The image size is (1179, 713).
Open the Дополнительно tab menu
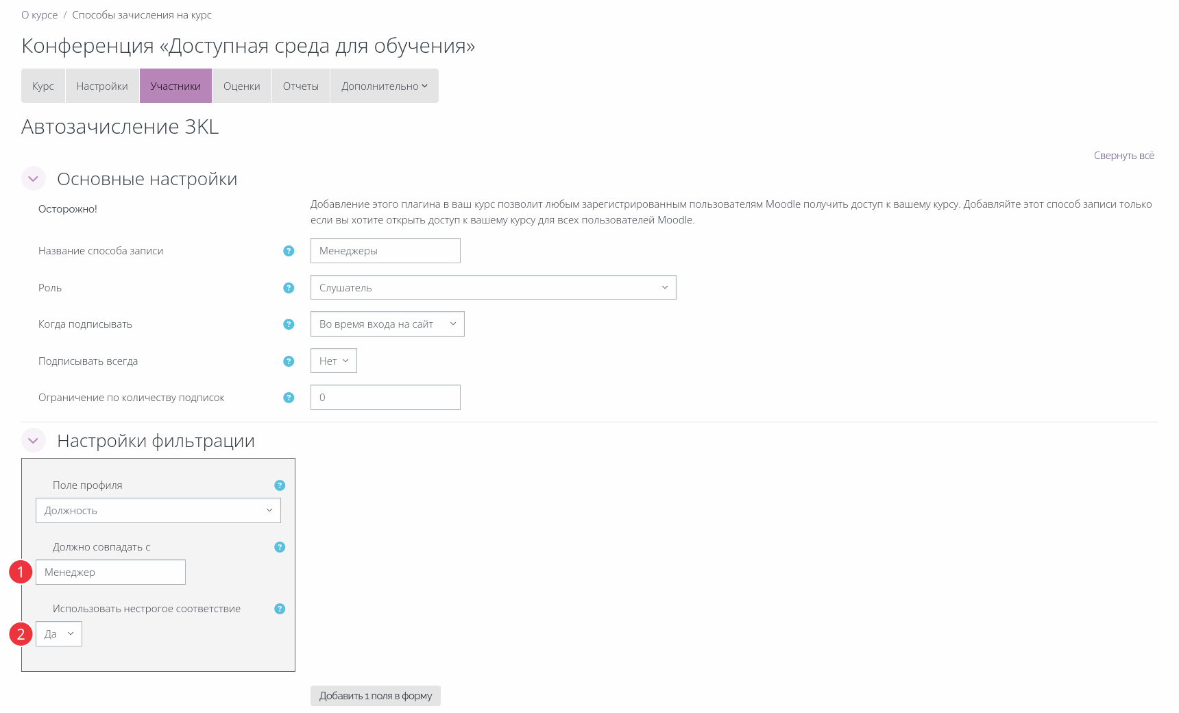point(384,86)
